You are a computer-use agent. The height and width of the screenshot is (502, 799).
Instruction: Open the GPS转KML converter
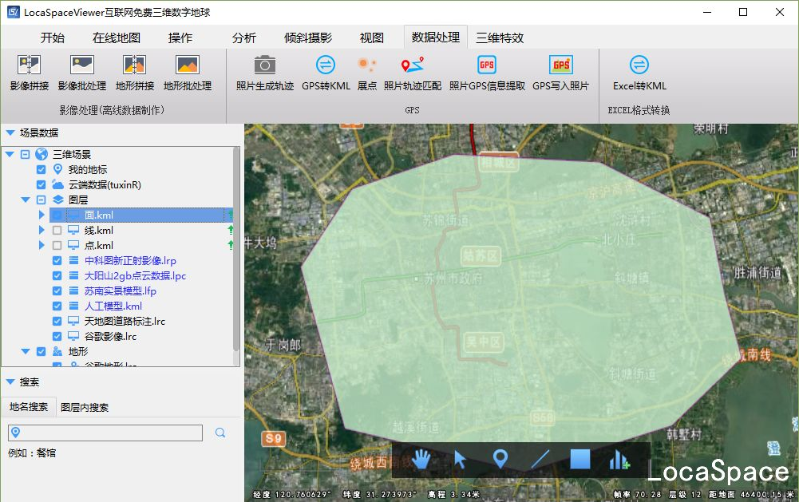[x=326, y=73]
